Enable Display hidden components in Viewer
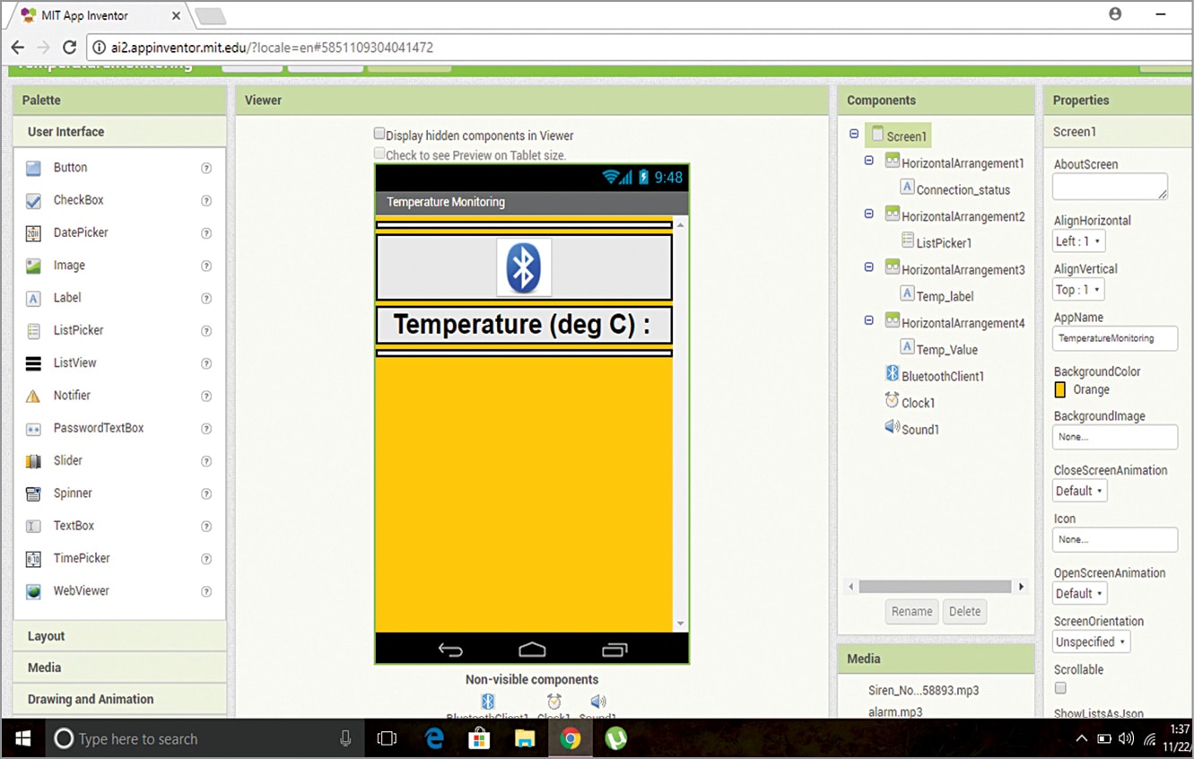Image resolution: width=1194 pixels, height=759 pixels. (379, 132)
